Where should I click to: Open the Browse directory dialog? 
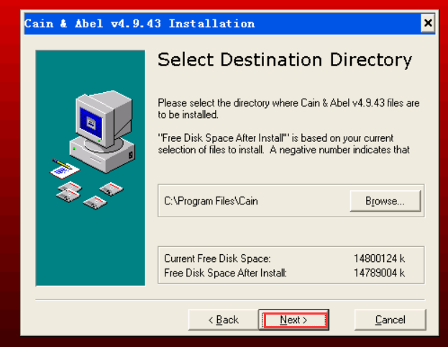tap(385, 201)
